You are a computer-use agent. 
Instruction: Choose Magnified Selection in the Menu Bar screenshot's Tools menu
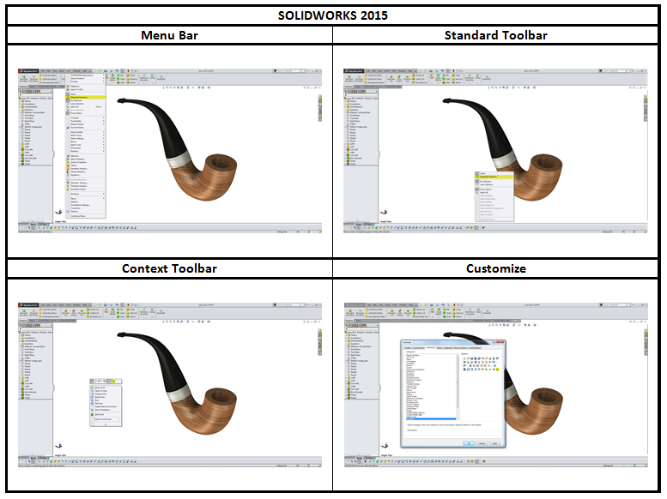point(86,98)
